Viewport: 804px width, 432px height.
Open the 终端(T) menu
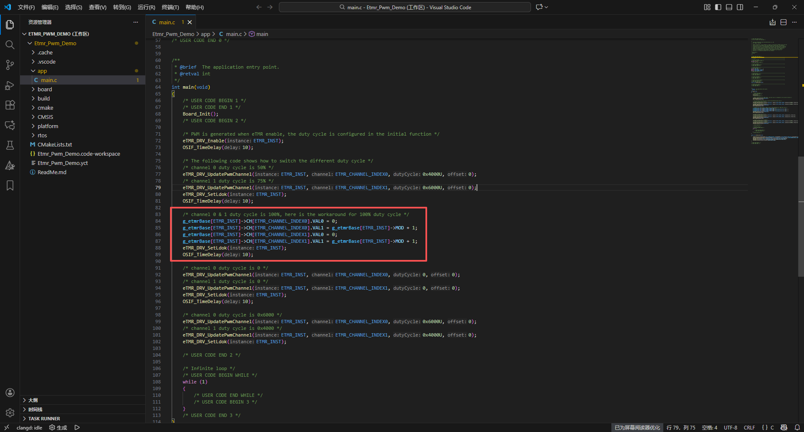(x=170, y=7)
